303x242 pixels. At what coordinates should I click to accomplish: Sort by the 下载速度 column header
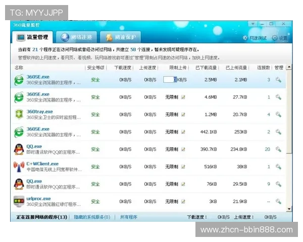tap(123, 68)
